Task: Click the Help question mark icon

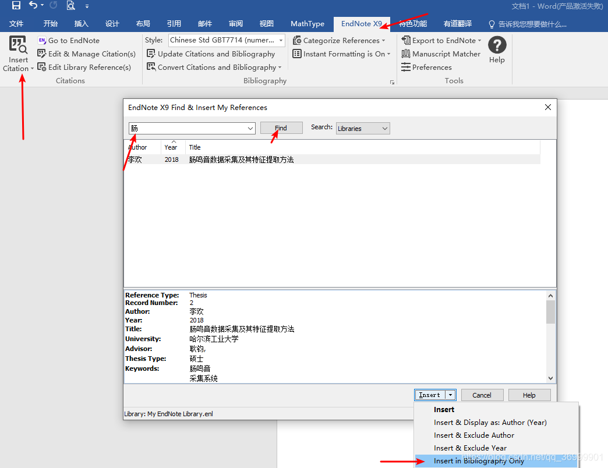Action: (497, 45)
